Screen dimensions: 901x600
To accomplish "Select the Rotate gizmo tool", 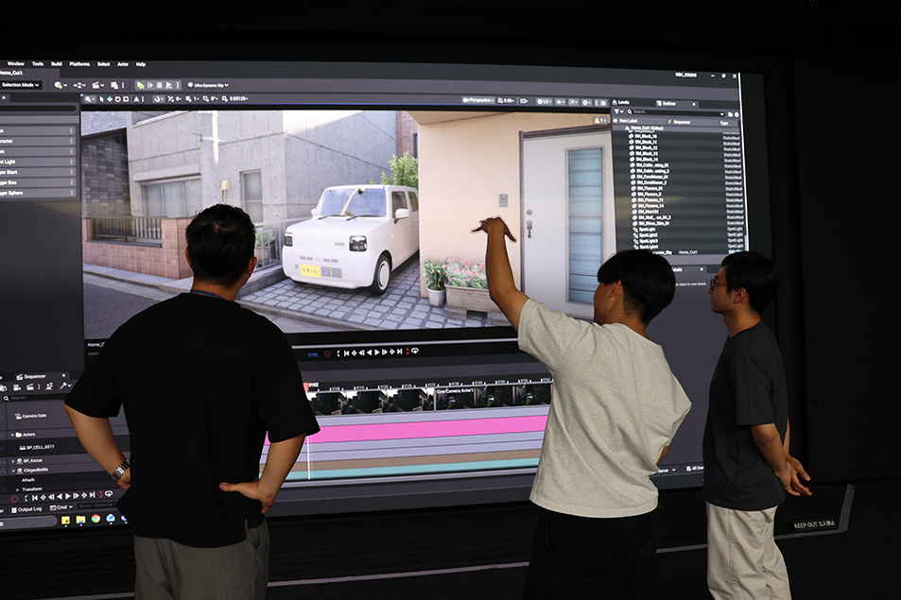I will pyautogui.click(x=117, y=99).
